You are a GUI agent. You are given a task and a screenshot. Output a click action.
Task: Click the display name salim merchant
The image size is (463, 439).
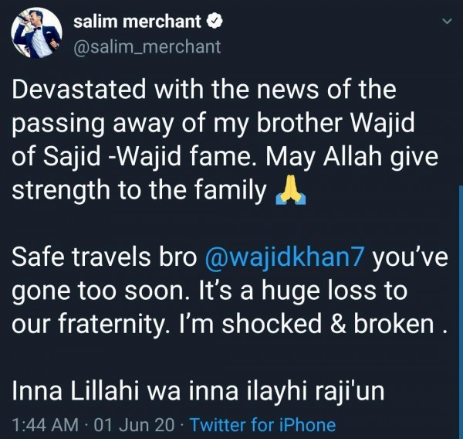coord(137,22)
